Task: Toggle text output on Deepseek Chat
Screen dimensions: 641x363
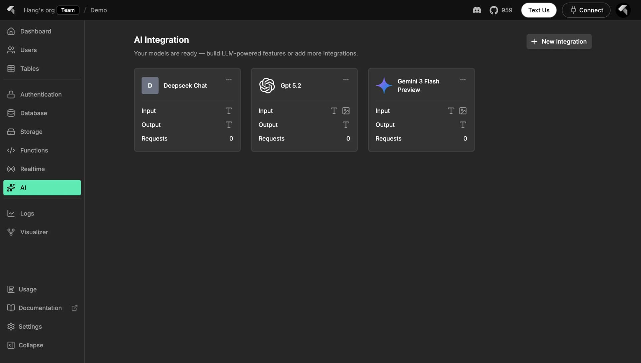Action: click(x=229, y=124)
